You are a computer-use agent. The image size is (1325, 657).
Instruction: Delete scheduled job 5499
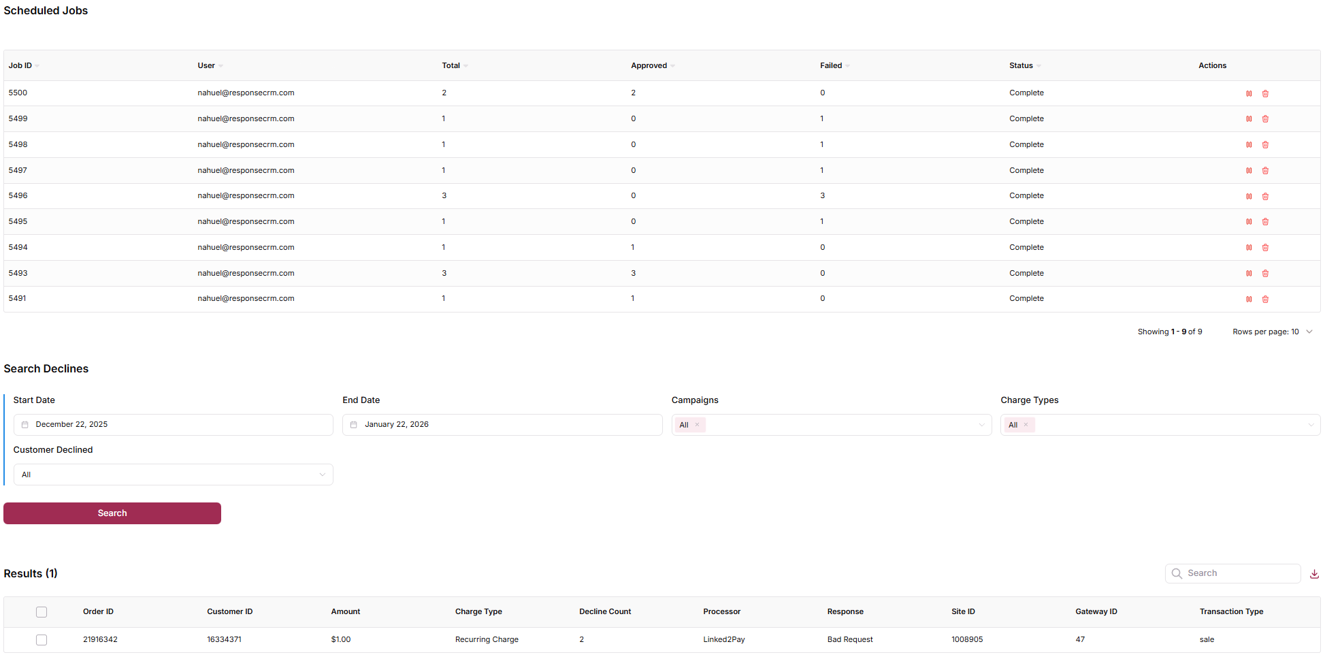tap(1265, 119)
